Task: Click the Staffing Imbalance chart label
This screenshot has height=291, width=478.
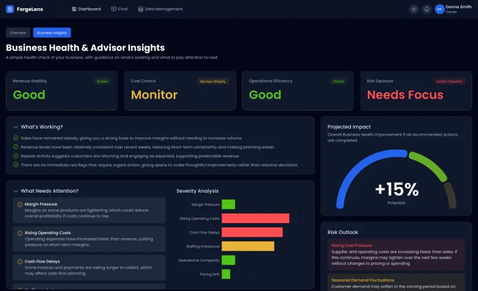Action: coord(203,246)
